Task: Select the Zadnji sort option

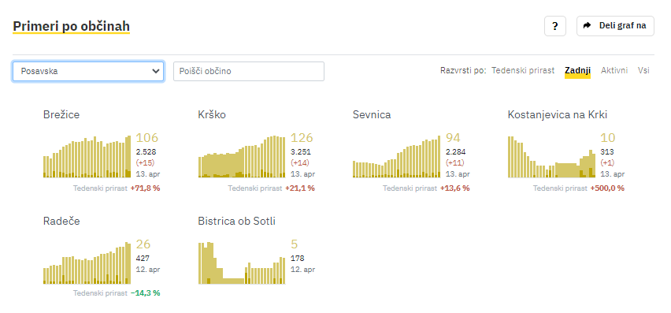Action: click(578, 71)
